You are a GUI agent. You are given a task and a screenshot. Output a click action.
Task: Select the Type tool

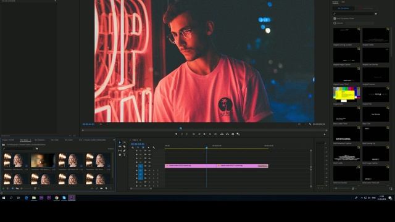pyautogui.click(x=125, y=155)
